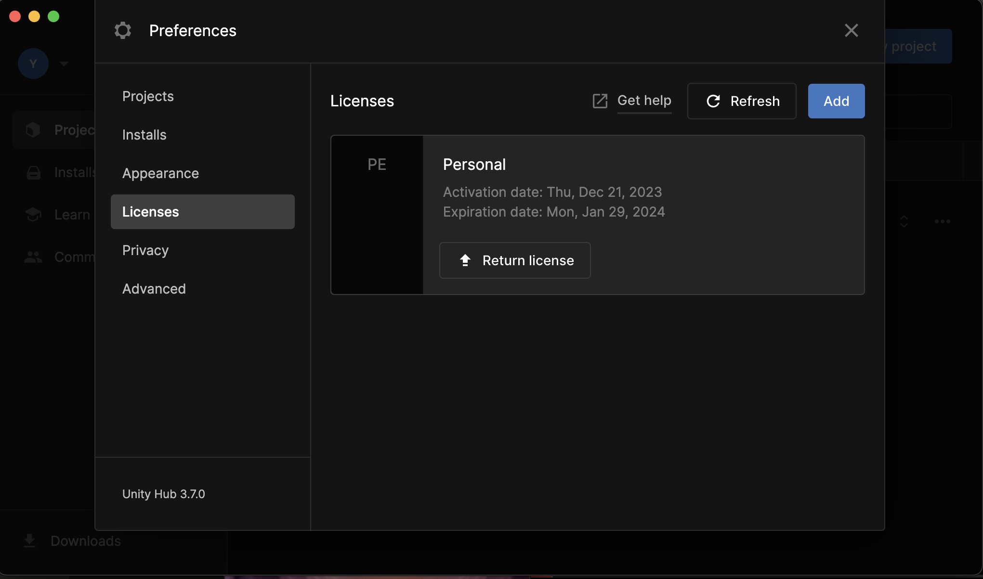Screen dimensions: 983x579
Task: Switch to the Privacy preferences tab
Action: (x=145, y=250)
